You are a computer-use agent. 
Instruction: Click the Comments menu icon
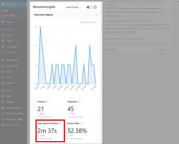[x=3, y=47]
